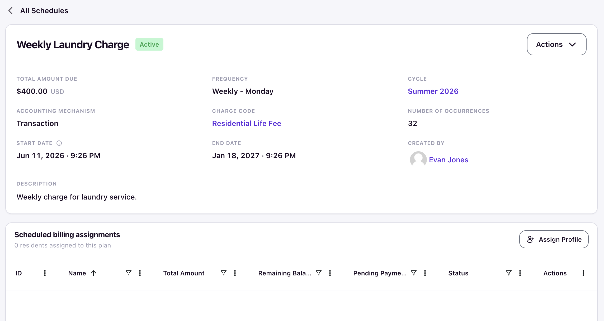The image size is (604, 321).
Task: Select the $400.00 total amount value
Action: pos(32,91)
